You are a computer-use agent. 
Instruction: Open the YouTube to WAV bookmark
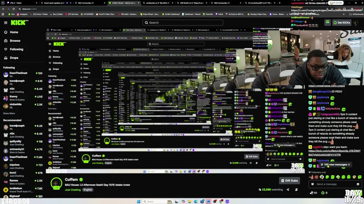click(x=235, y=14)
